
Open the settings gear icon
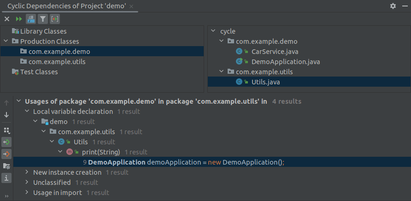point(393,6)
